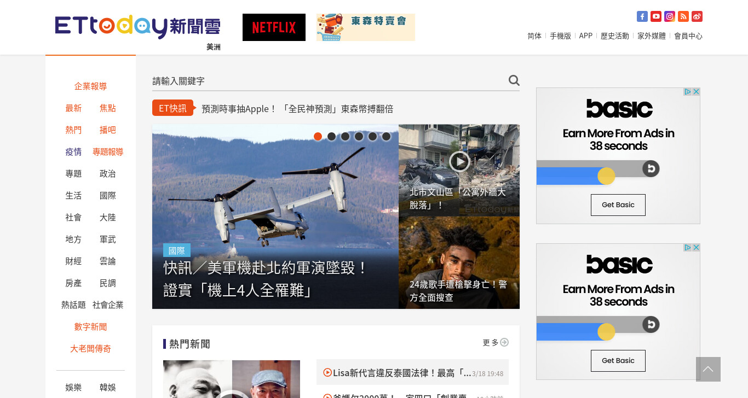This screenshot has width=748, height=398.
Task: Open the YouTube social icon
Action: (x=656, y=16)
